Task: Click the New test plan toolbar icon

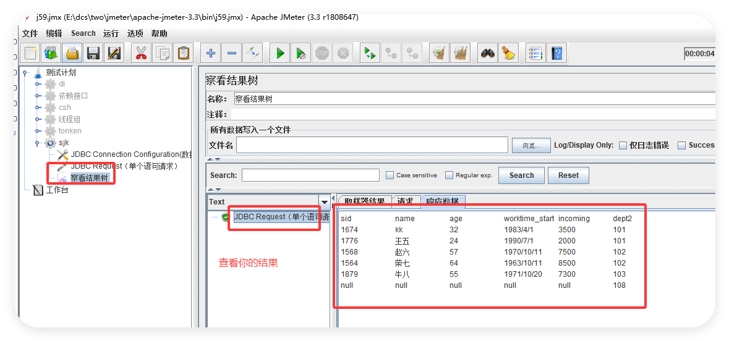Action: [x=30, y=53]
